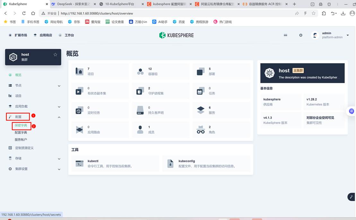Expand the 存储 chevron

pyautogui.click(x=59, y=159)
